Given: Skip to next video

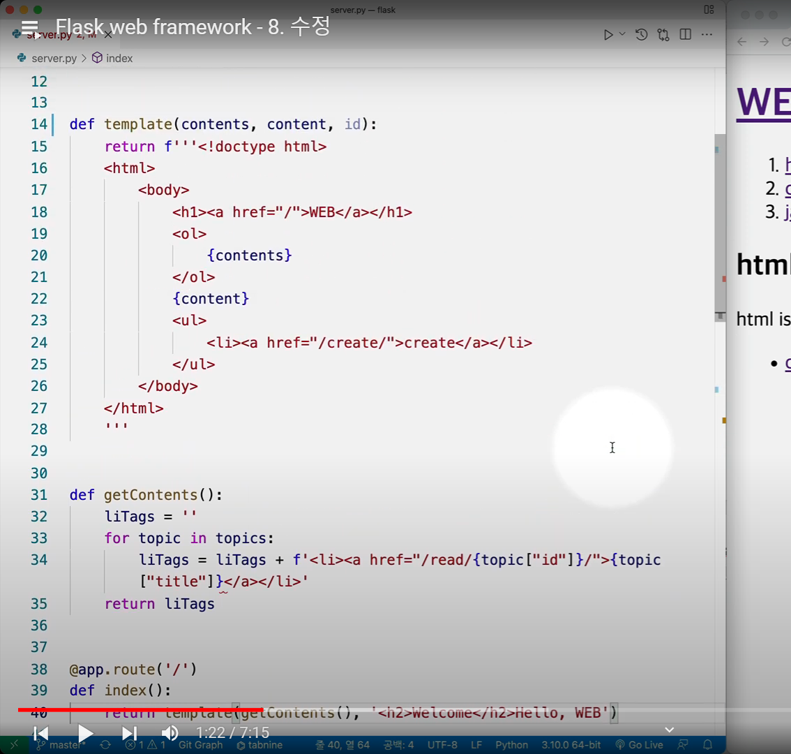Looking at the screenshot, I should click(x=129, y=733).
